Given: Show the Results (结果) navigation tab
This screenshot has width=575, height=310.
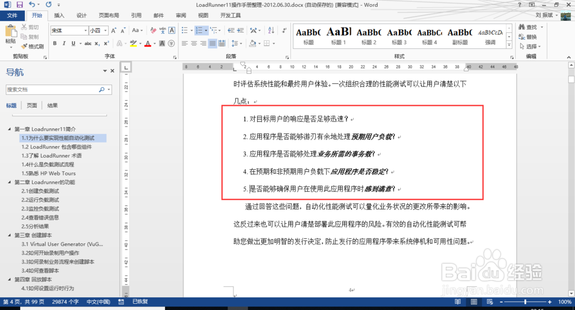Looking at the screenshot, I should point(52,105).
